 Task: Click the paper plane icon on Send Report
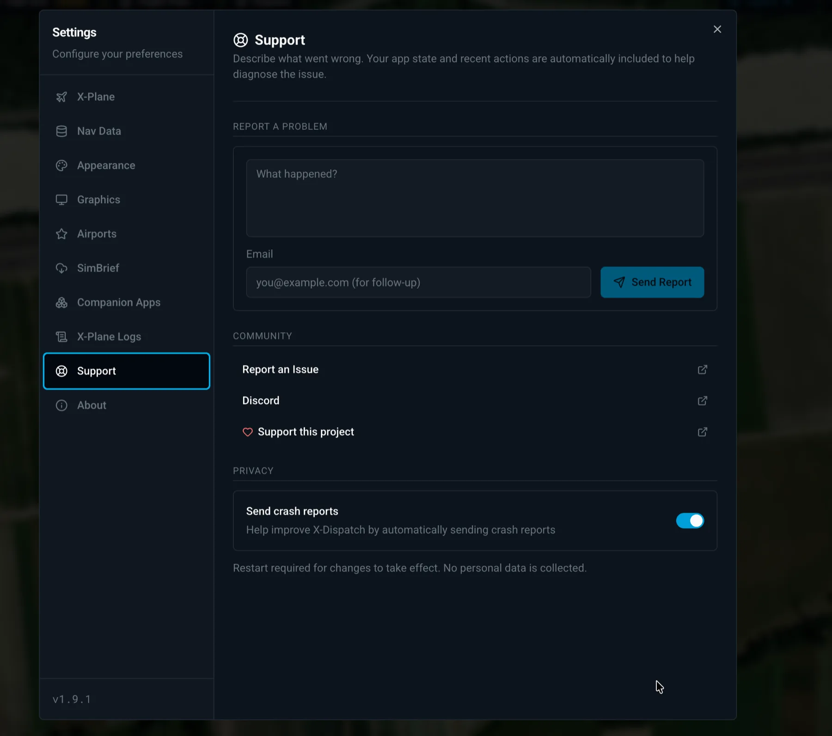click(x=619, y=282)
